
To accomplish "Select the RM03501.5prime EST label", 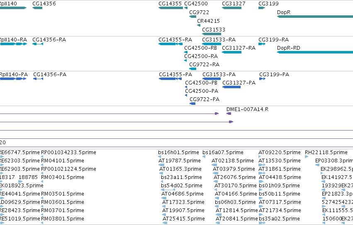I will (63, 194).
